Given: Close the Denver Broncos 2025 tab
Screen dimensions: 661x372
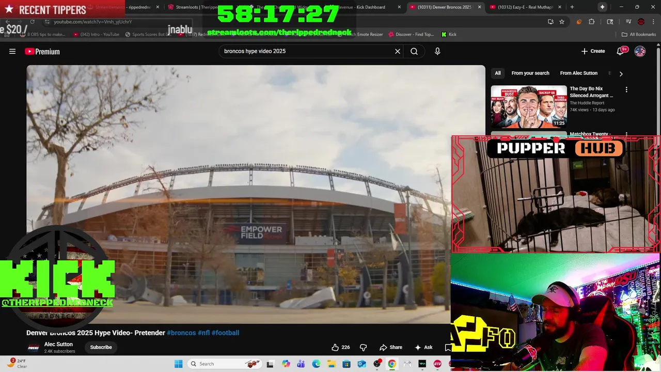Looking at the screenshot, I should coord(480,7).
